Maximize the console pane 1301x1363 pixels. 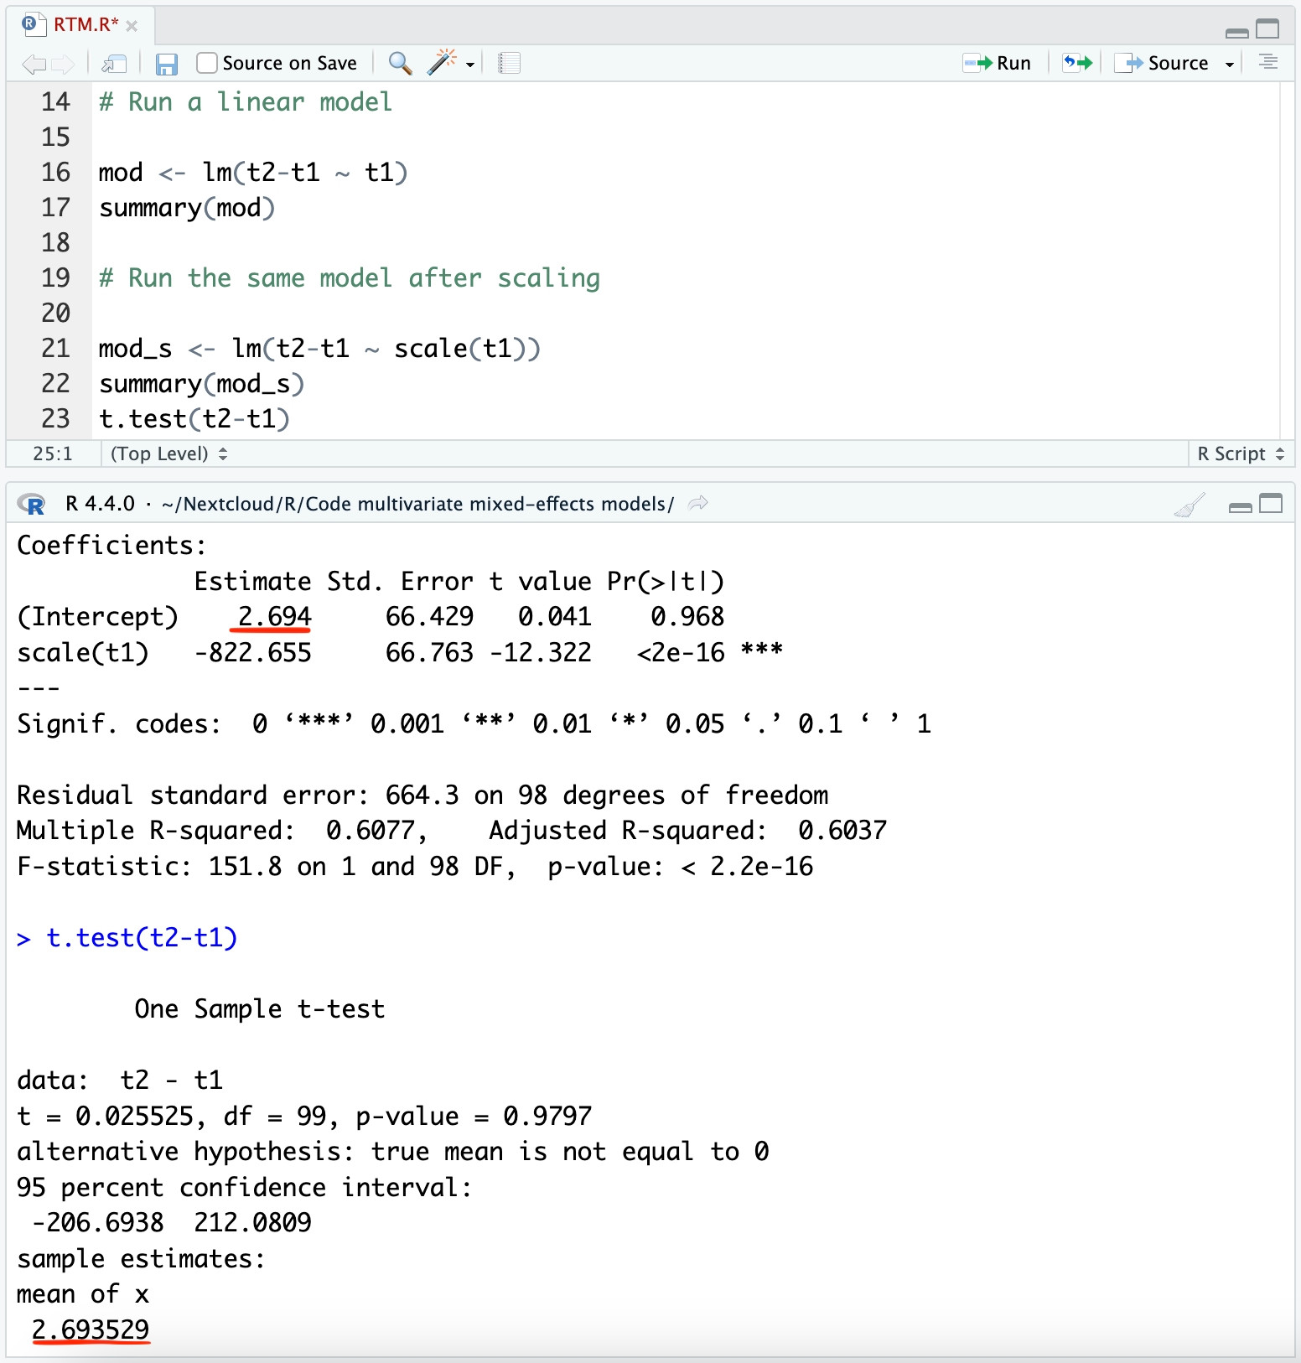pos(1272,504)
